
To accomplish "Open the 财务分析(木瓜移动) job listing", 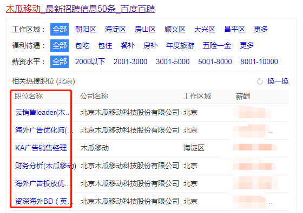I will [x=45, y=166].
